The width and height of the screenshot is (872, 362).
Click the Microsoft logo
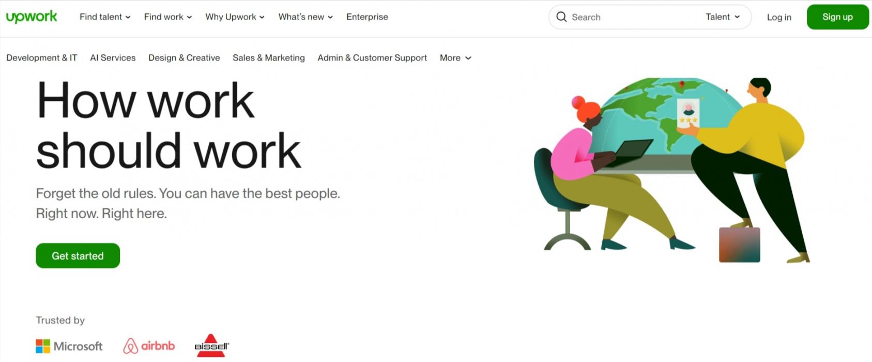coord(69,346)
